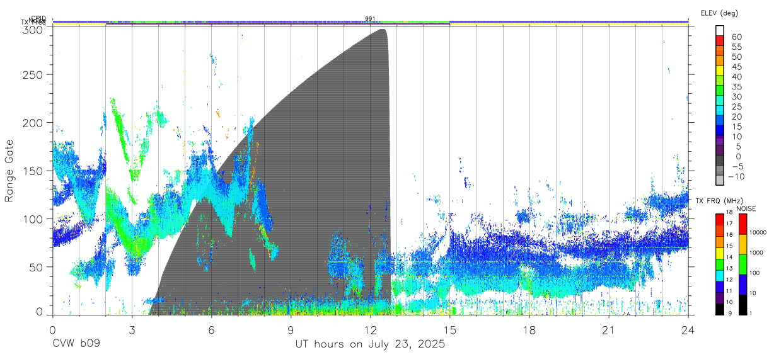This screenshot has width=774, height=357.
Task: Pick the black bottom swatch of TX FRQ bar
Action: point(720,309)
